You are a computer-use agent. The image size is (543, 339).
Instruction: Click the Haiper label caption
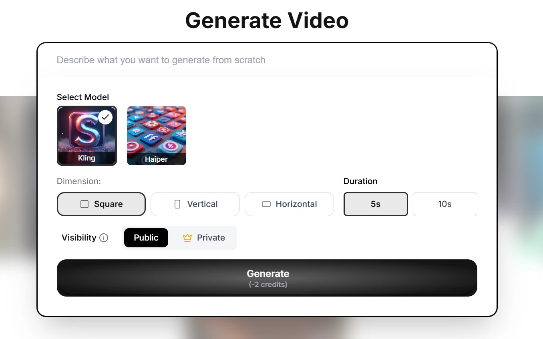[156, 159]
